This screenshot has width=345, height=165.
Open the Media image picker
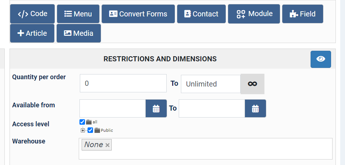click(x=78, y=33)
